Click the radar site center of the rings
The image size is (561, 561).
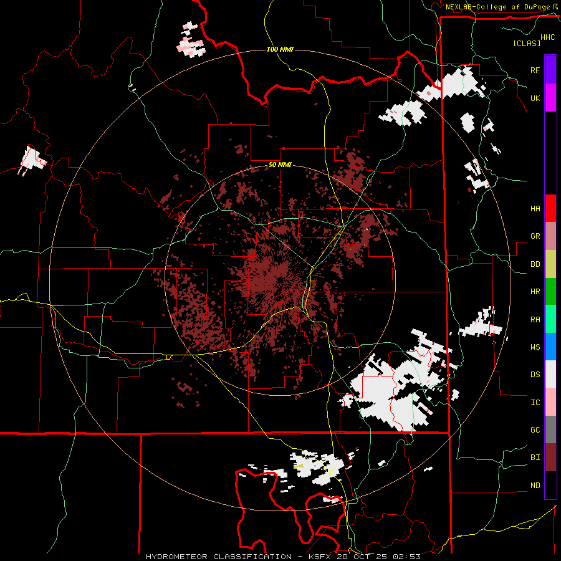coord(280,280)
